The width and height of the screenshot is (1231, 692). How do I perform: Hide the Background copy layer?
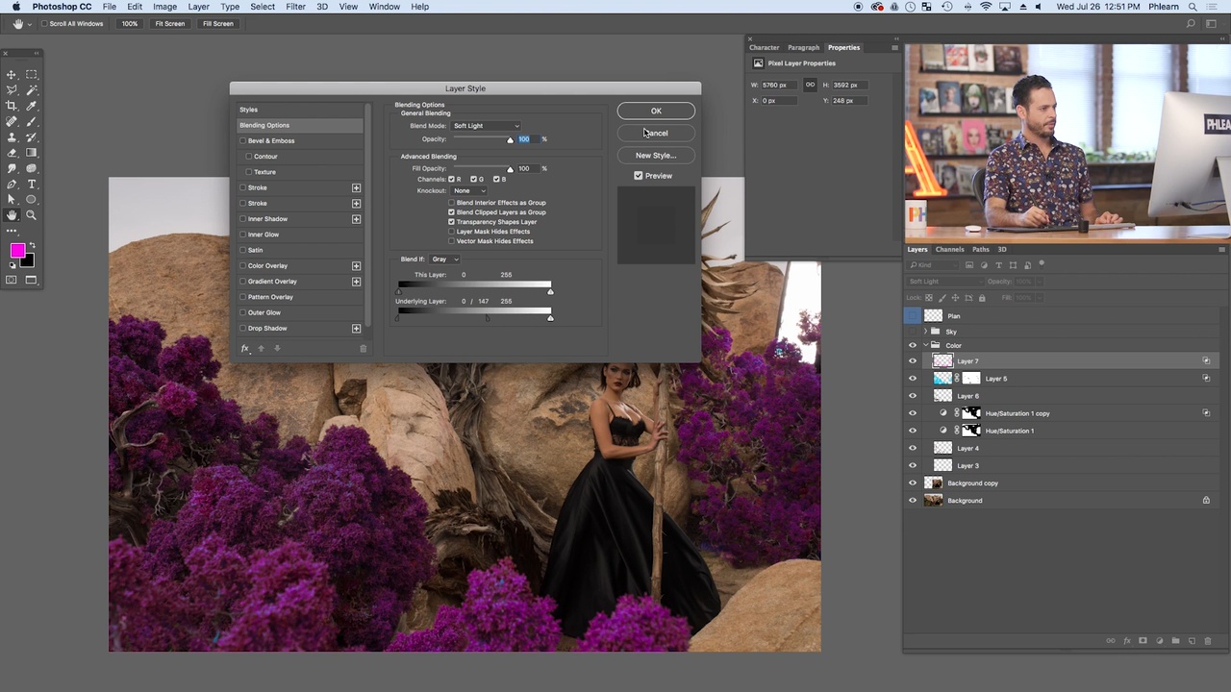(913, 482)
